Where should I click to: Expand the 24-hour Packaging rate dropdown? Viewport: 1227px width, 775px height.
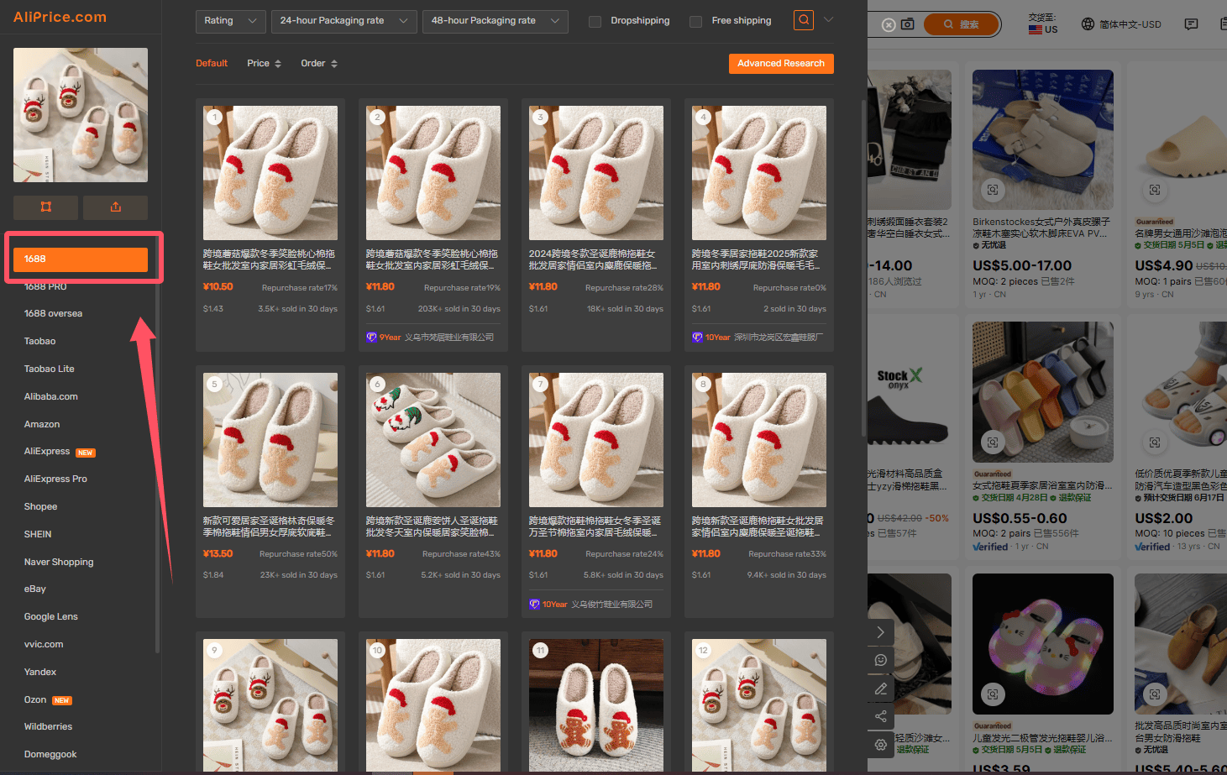[x=344, y=21]
